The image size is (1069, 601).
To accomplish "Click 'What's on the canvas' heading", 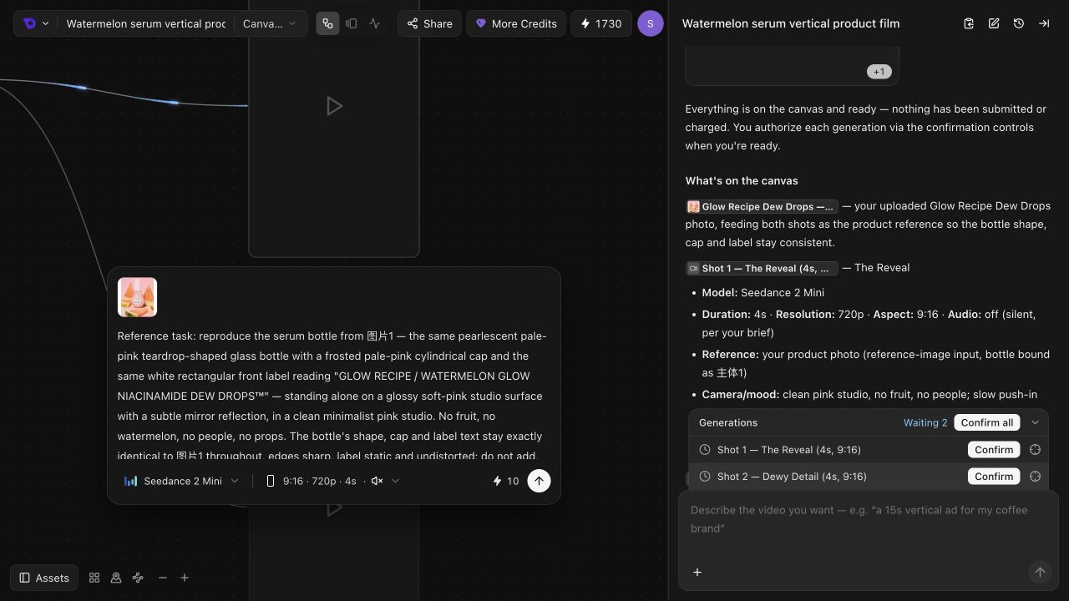I will pos(742,181).
